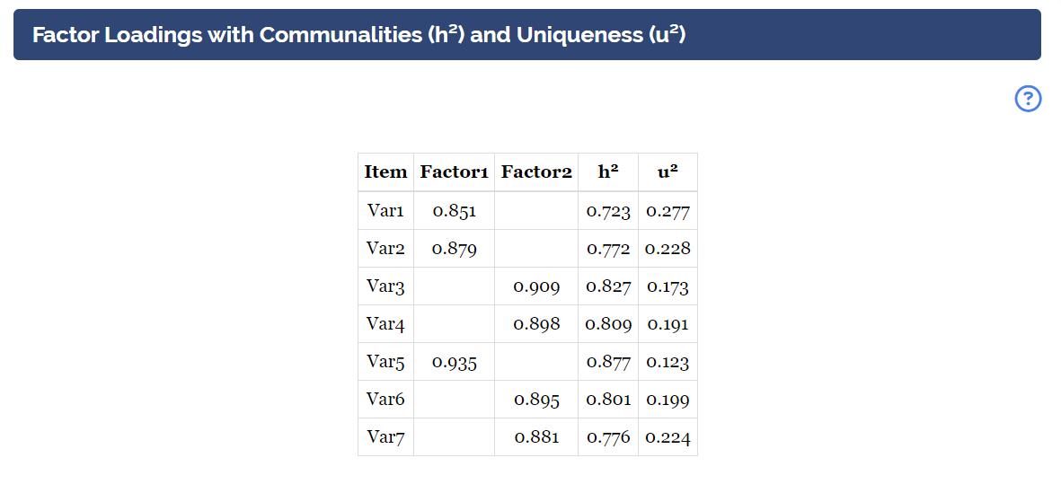1061x493 pixels.
Task: Select the Var3 row label
Action: click(385, 286)
